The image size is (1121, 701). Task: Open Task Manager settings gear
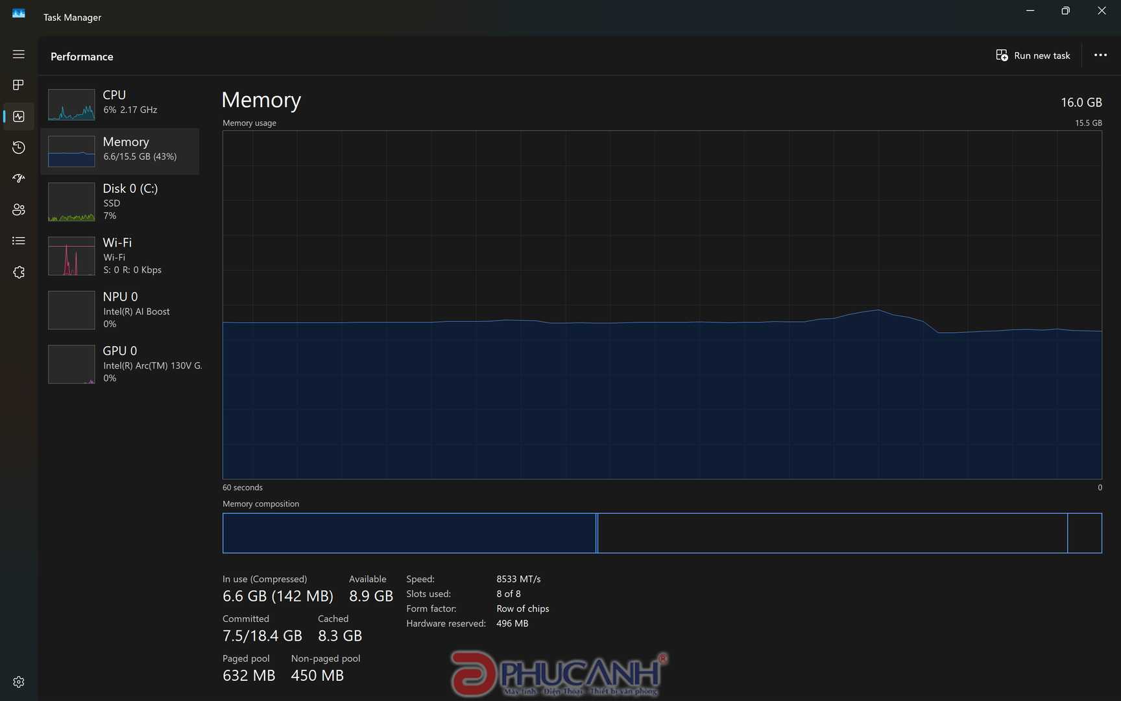tap(19, 682)
